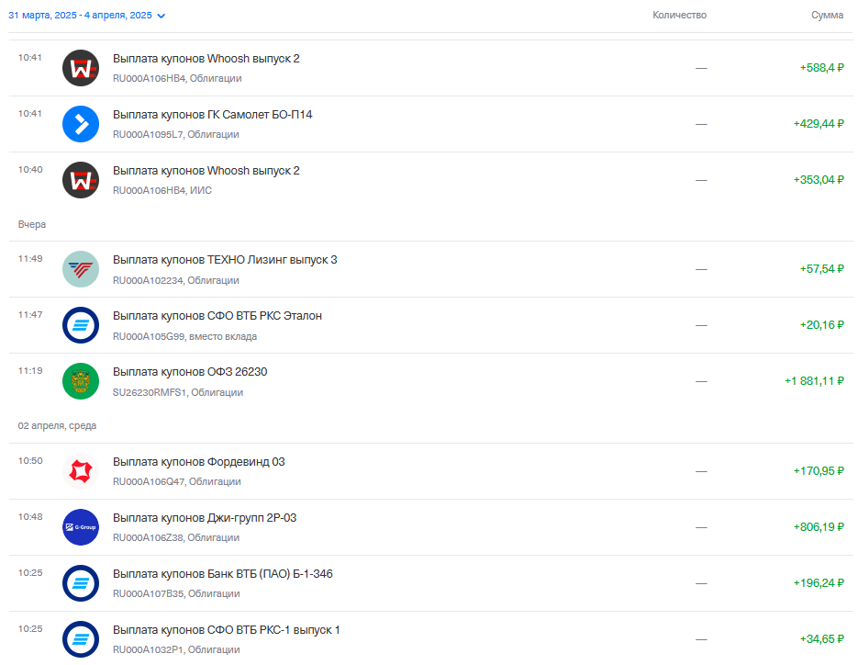Image resolution: width=858 pixels, height=665 pixels.
Task: Open Выплата купонов Whoosh выпуск 2 at 10:41
Action: [x=206, y=59]
